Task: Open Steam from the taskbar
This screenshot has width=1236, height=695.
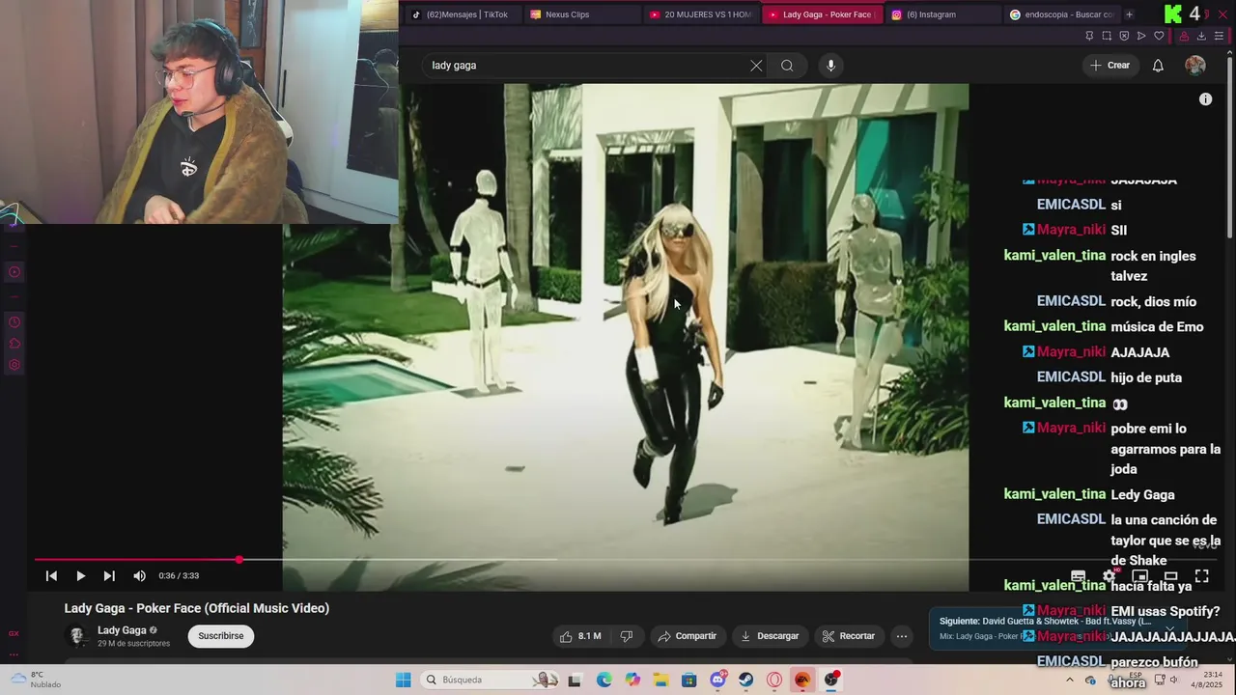Action: [x=746, y=680]
